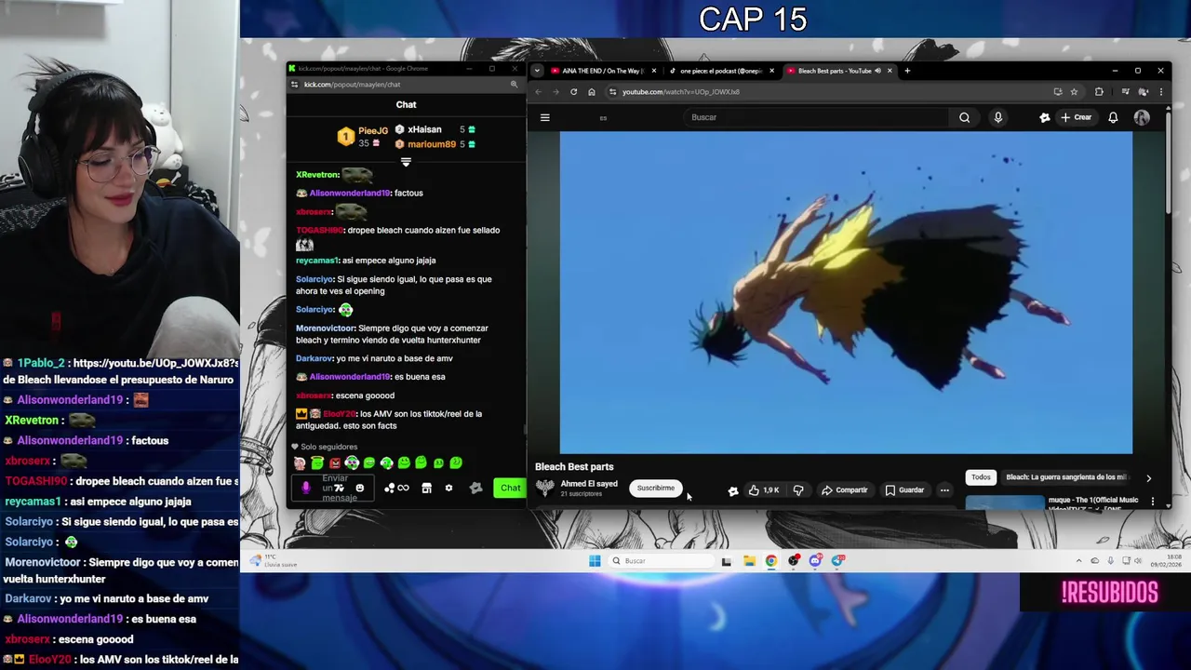
Task: Select the Todos filter chip
Action: (981, 477)
